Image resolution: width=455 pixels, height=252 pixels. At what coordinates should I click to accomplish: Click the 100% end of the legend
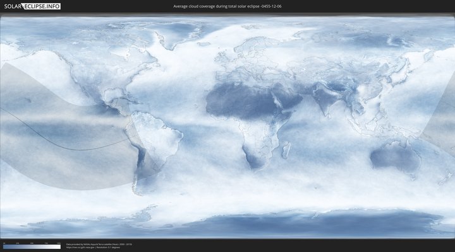(59, 247)
